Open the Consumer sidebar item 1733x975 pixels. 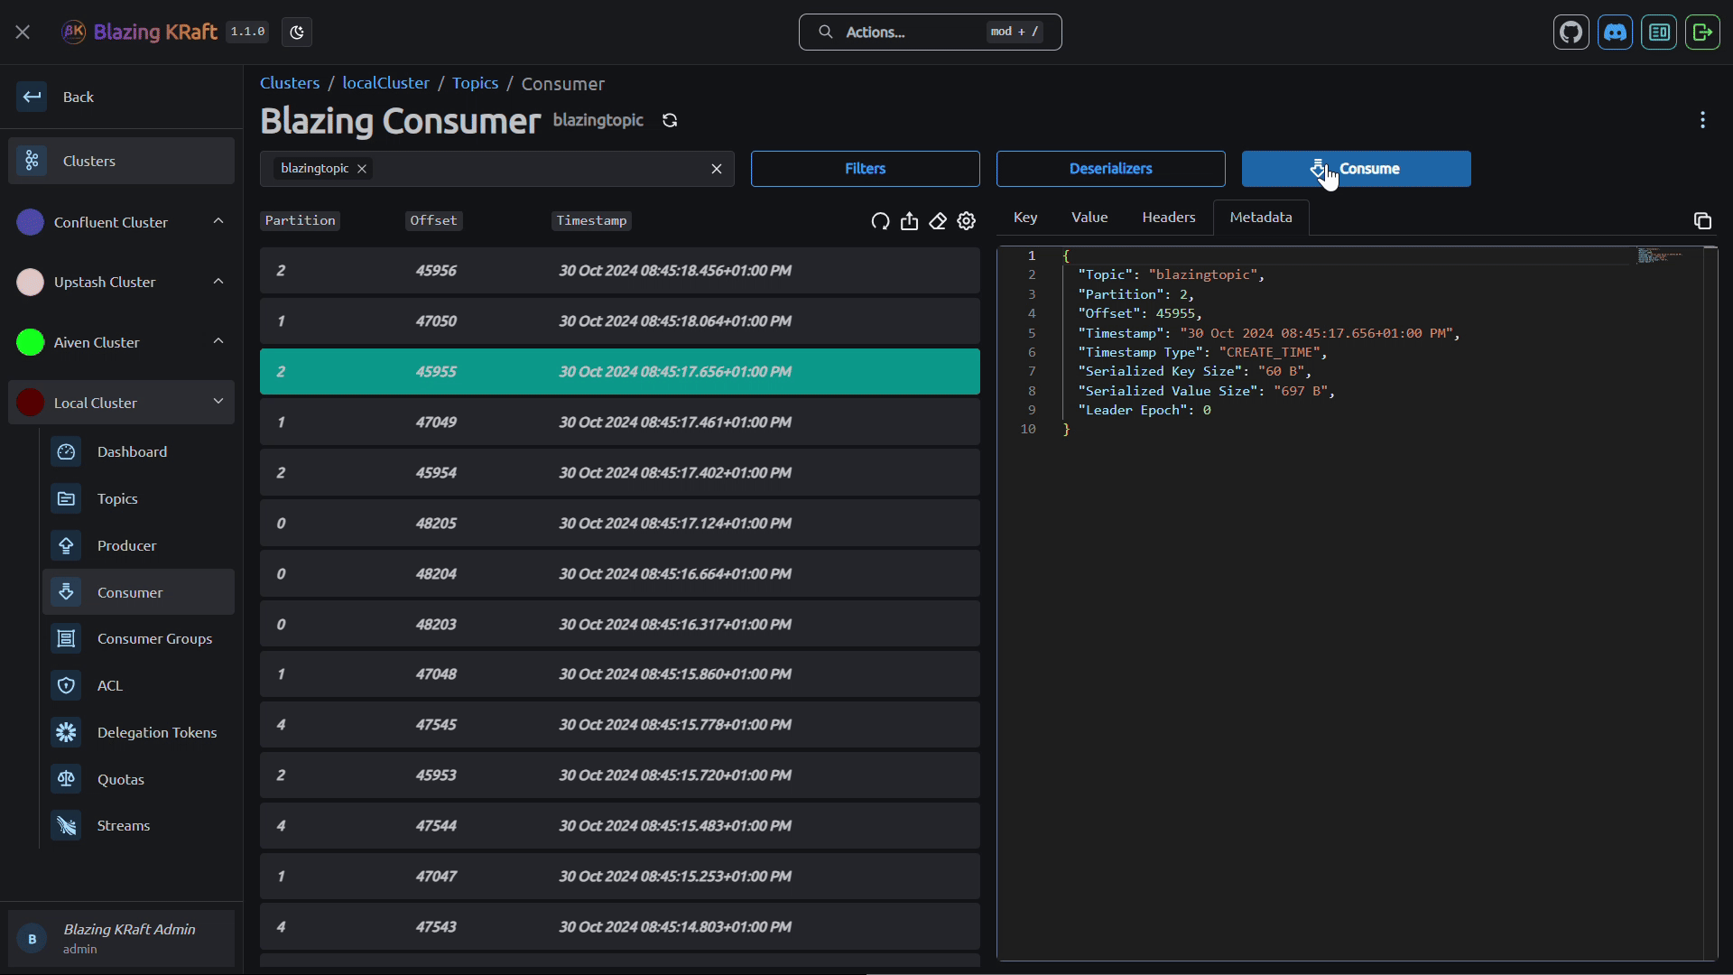[138, 592]
